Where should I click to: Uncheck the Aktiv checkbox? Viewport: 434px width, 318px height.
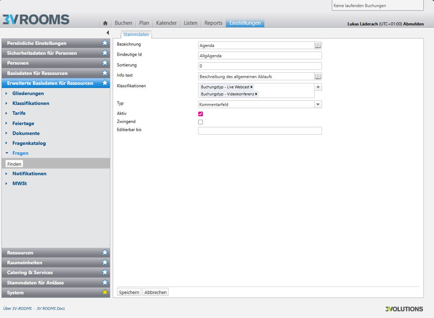point(201,114)
